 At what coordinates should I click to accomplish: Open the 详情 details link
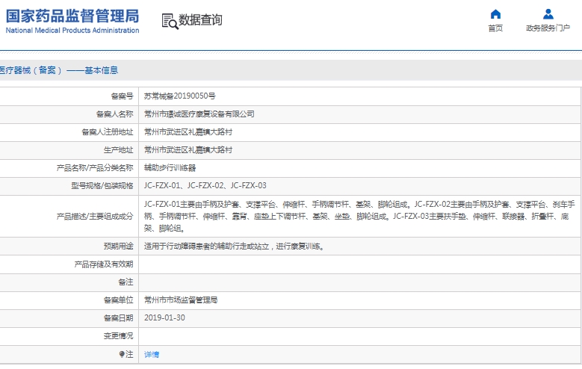[152, 355]
